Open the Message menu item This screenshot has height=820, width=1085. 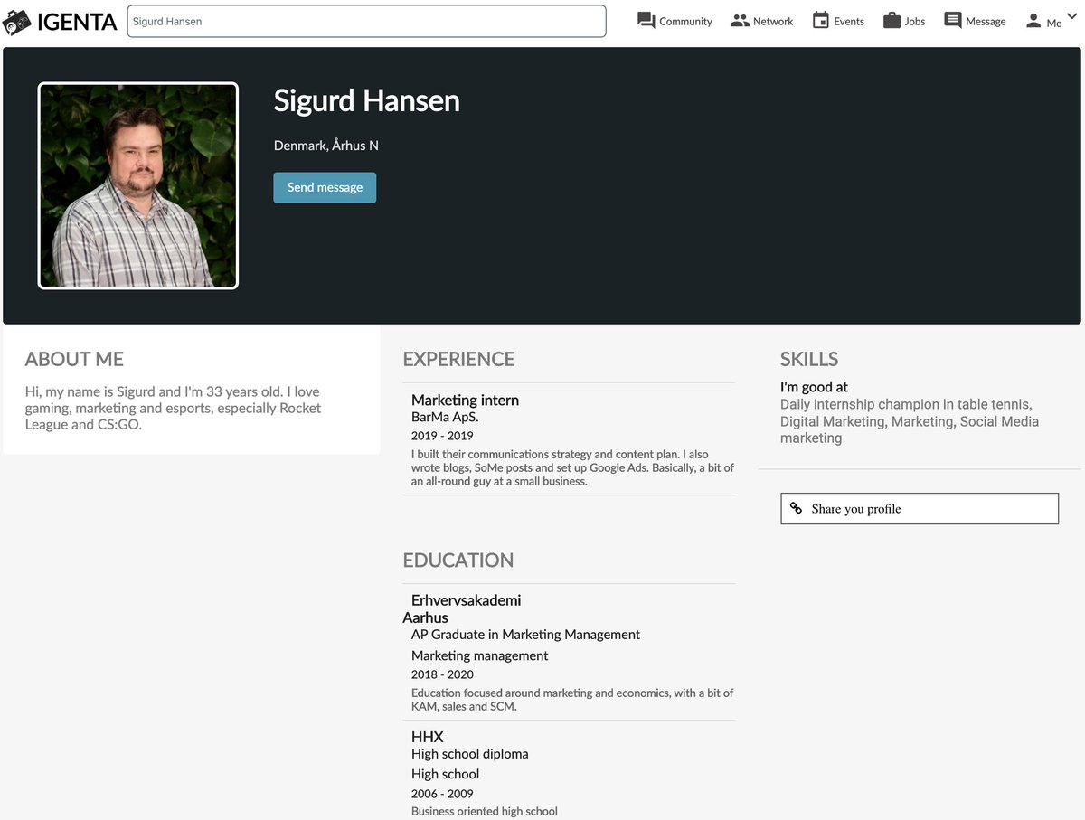975,21
